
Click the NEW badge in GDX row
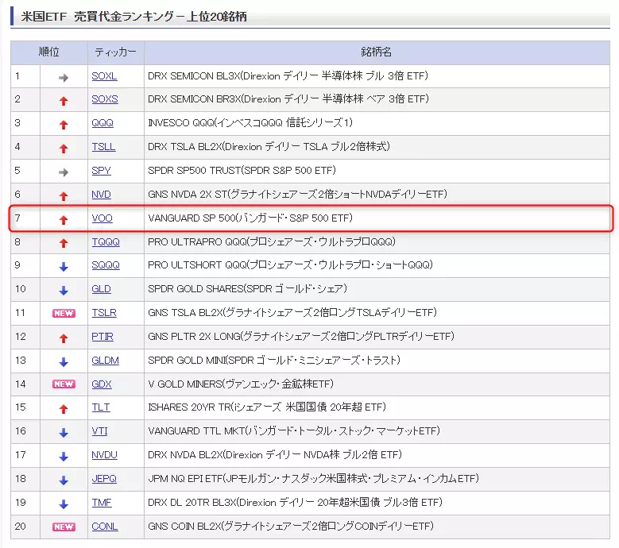(x=64, y=384)
